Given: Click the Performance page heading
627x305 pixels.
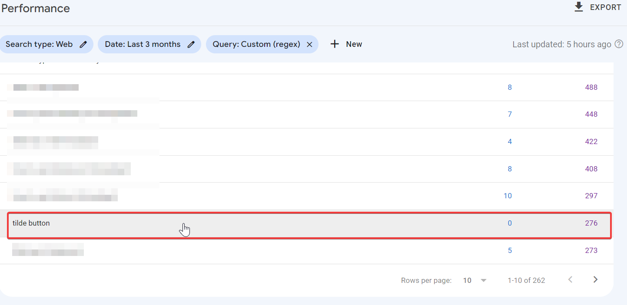Looking at the screenshot, I should pos(36,8).
